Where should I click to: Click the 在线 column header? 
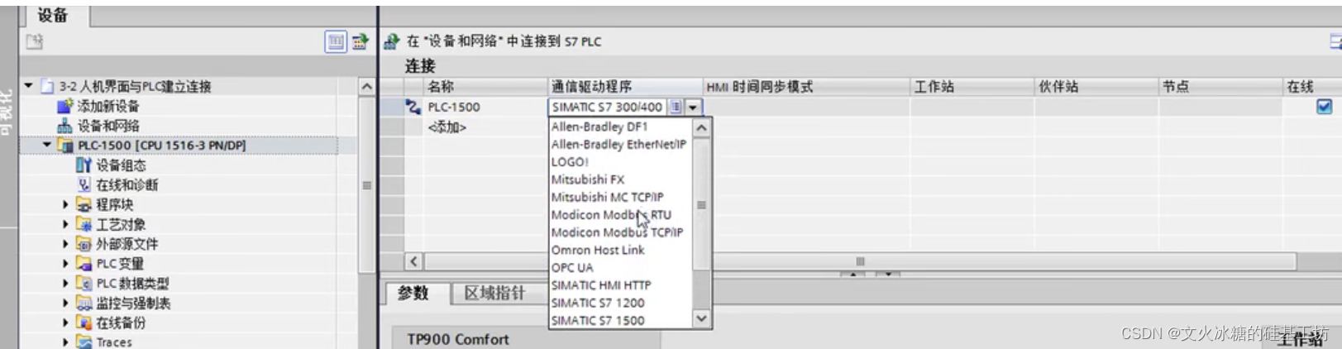point(1311,86)
